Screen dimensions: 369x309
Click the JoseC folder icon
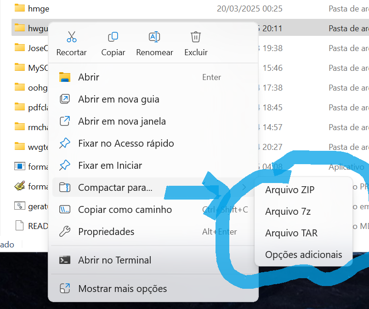coord(20,47)
